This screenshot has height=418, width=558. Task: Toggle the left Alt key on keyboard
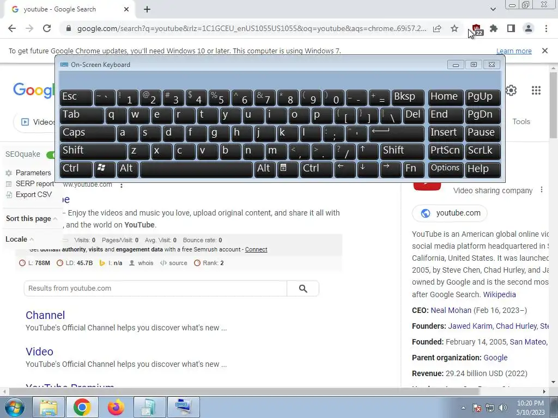tap(128, 169)
